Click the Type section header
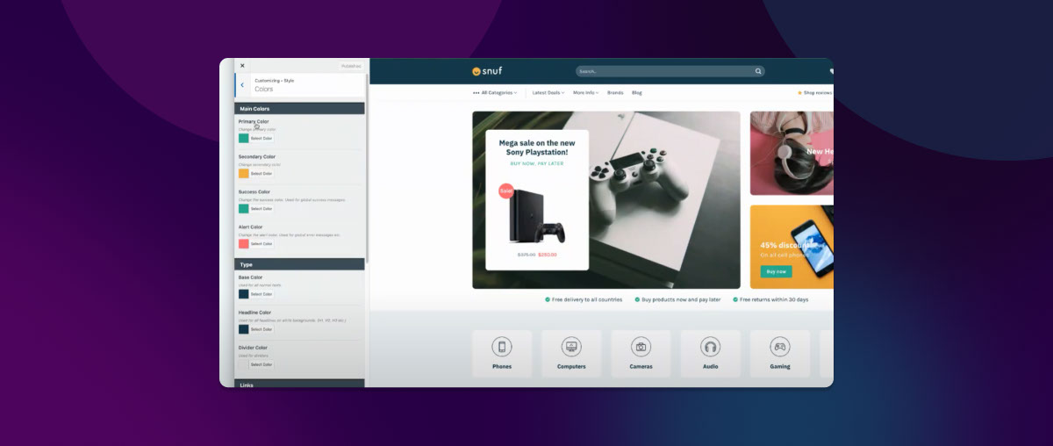 click(299, 264)
